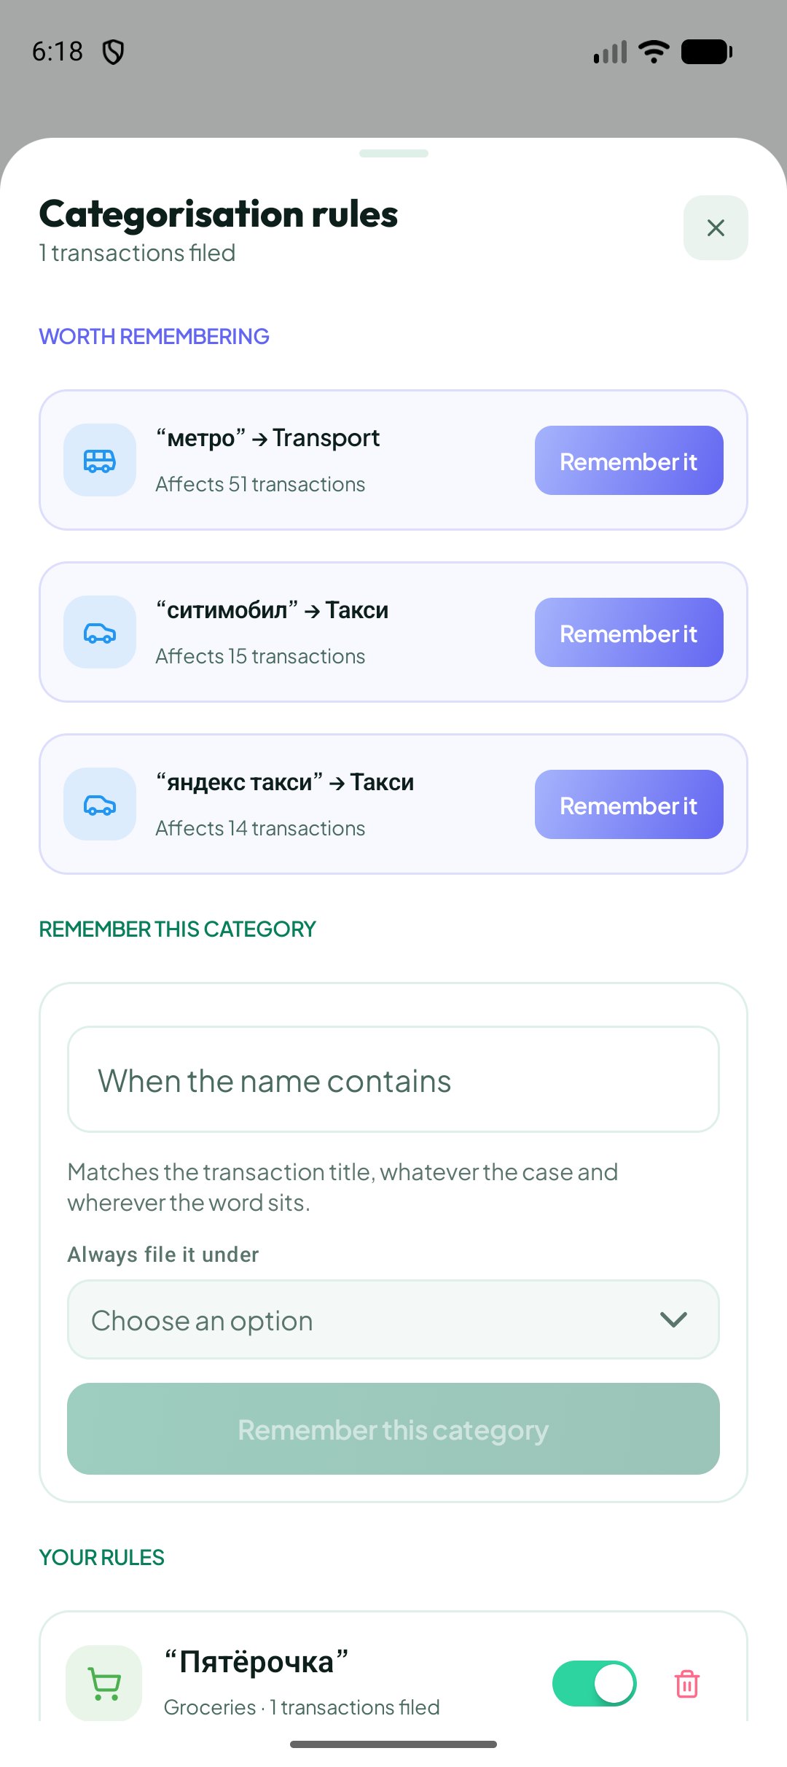The width and height of the screenshot is (787, 1767).
Task: Tap the Remember this category button
Action: [393, 1429]
